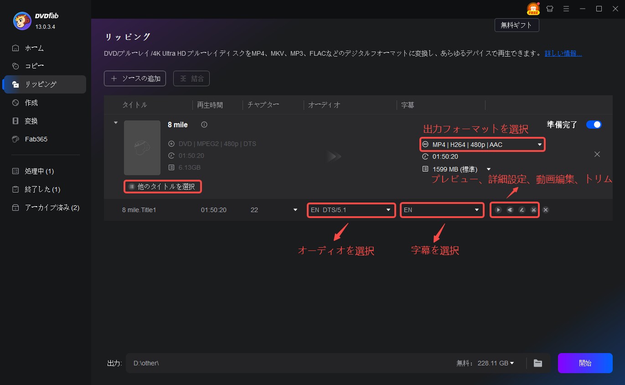Open the free gift icon
625x385 pixels.
(533, 9)
